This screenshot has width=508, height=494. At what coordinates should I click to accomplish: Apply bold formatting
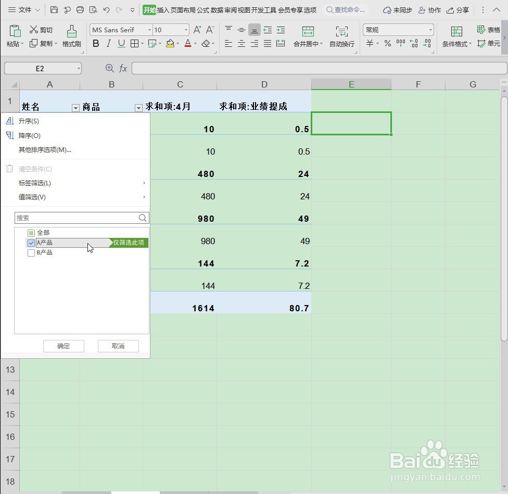(95, 44)
